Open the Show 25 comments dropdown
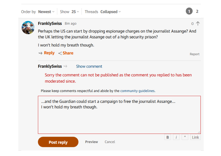 tap(75, 12)
